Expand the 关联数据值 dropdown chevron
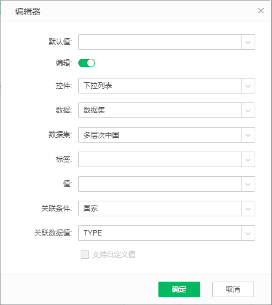Image resolution: width=272 pixels, height=305 pixels. tap(248, 233)
